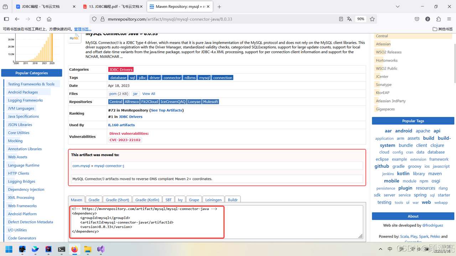Select the Buildr tab
Image resolution: width=456 pixels, height=256 pixels.
click(x=233, y=200)
